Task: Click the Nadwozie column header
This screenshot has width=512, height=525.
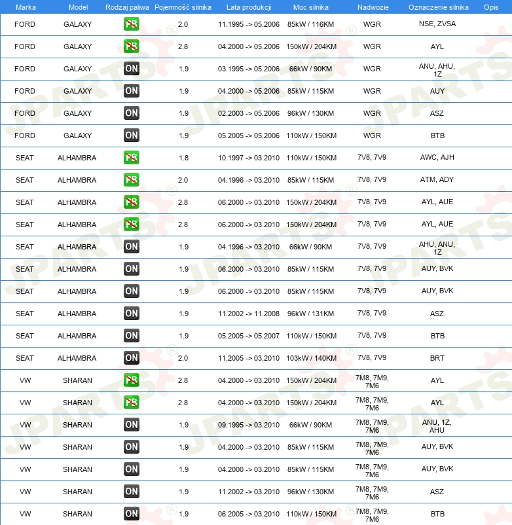Action: coord(373,7)
